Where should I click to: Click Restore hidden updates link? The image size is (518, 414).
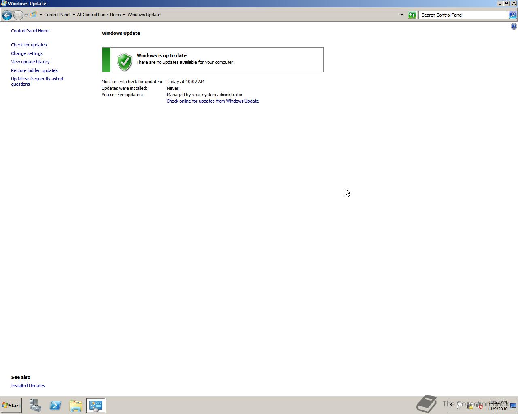coord(34,70)
